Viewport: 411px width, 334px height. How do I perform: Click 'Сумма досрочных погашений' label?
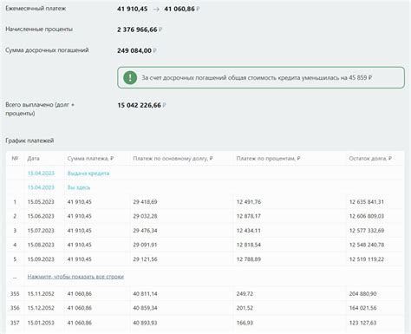47,50
